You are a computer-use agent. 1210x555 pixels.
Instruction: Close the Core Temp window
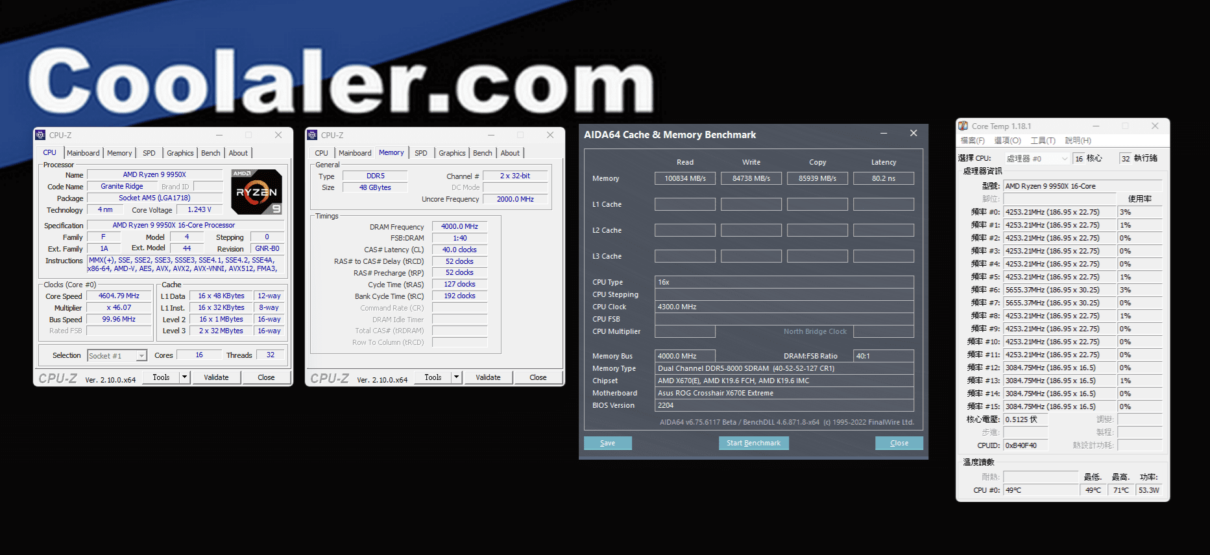[1155, 126]
